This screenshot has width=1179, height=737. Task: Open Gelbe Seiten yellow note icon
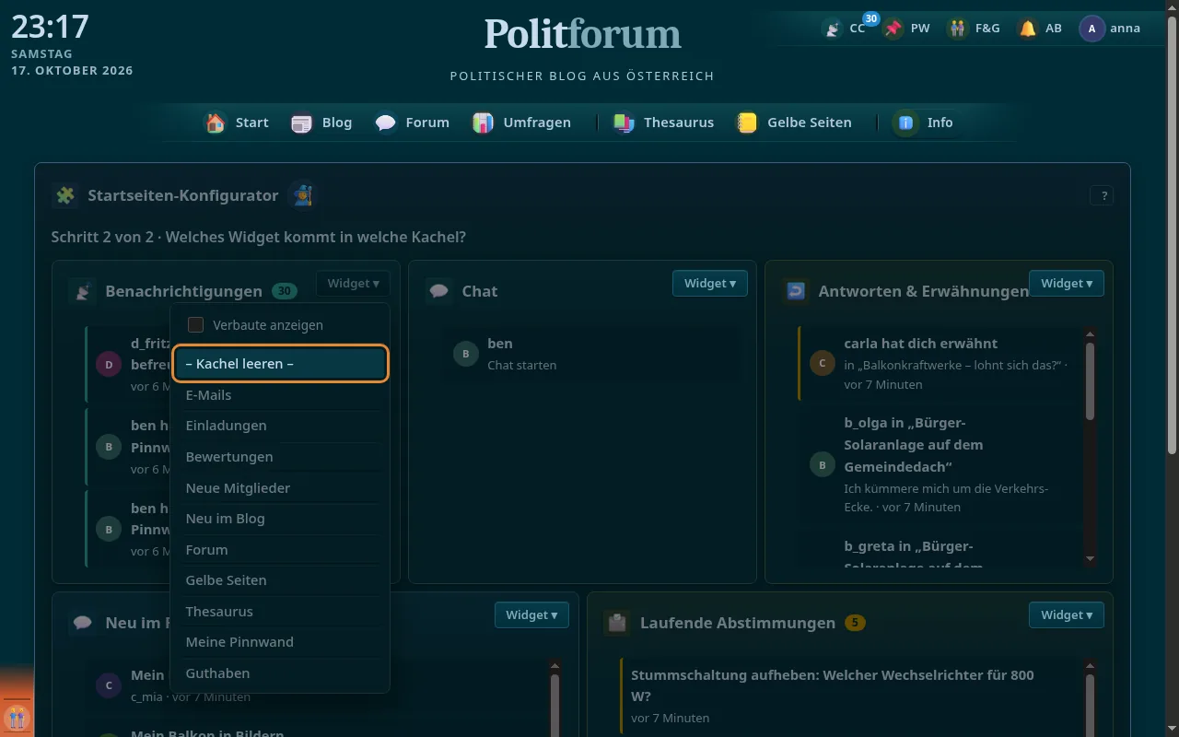tap(747, 123)
